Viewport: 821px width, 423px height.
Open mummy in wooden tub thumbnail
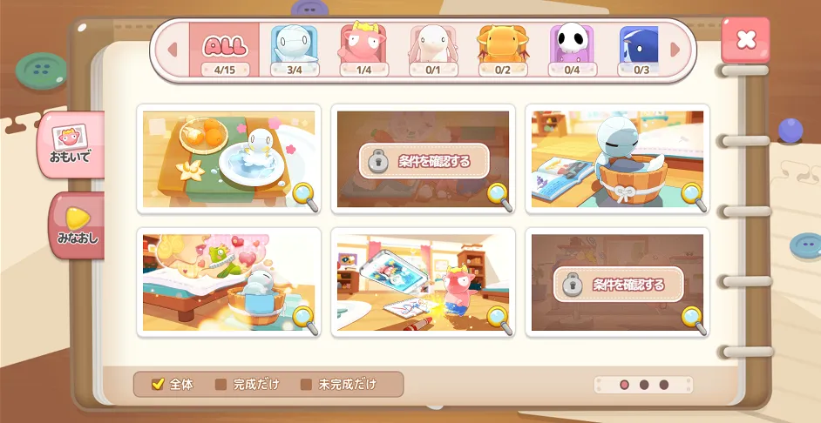[617, 159]
